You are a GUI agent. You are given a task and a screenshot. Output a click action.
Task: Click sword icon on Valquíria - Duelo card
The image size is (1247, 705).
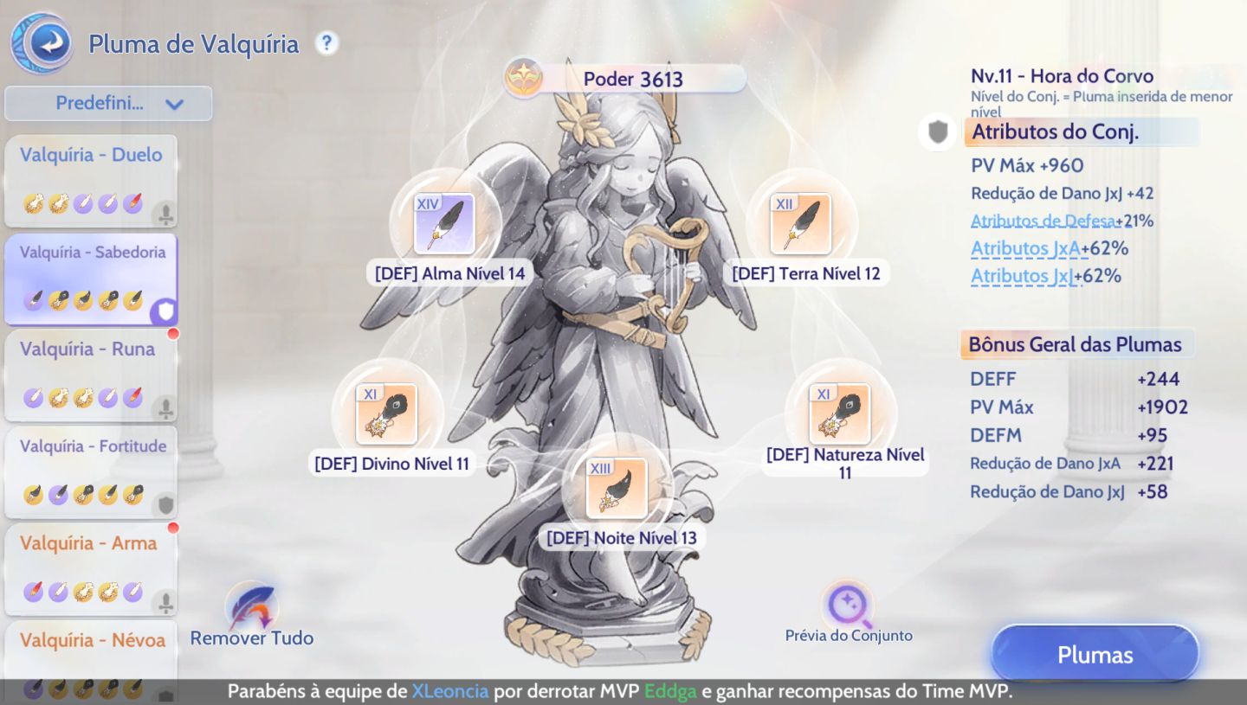165,213
